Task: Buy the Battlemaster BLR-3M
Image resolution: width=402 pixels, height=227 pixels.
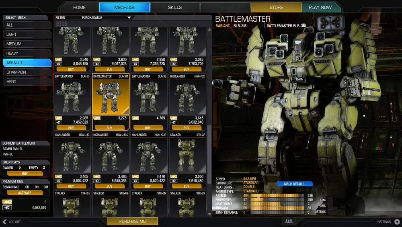Action: pyautogui.click(x=109, y=128)
